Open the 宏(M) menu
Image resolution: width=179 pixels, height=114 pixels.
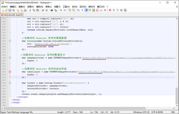(75, 7)
